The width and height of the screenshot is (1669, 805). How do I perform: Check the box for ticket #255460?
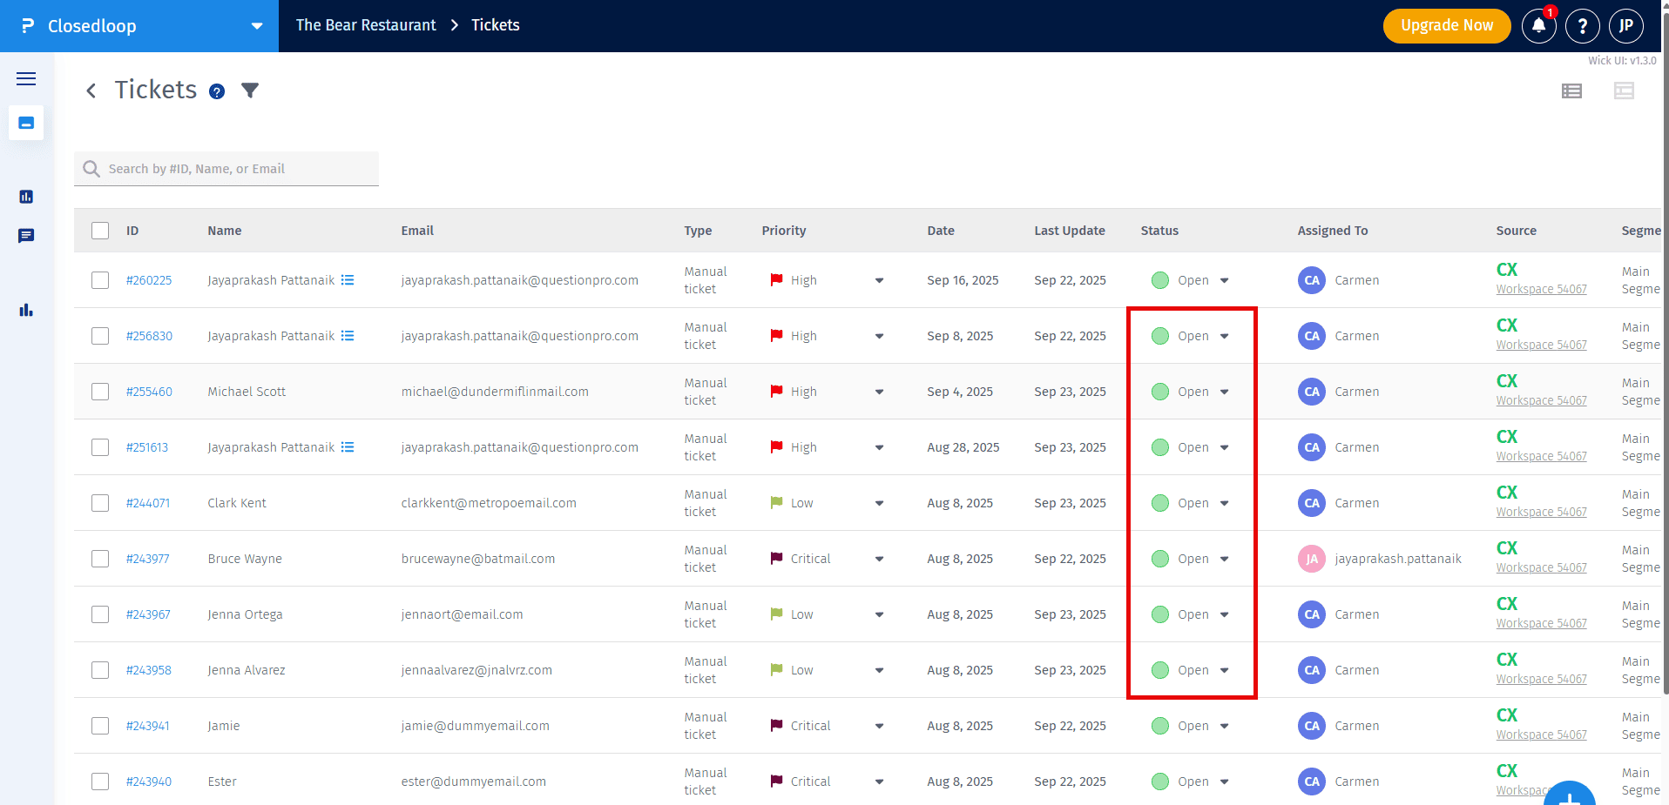(100, 392)
